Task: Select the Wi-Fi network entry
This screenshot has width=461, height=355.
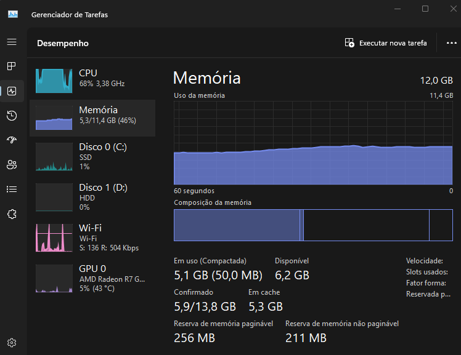Action: pos(92,237)
